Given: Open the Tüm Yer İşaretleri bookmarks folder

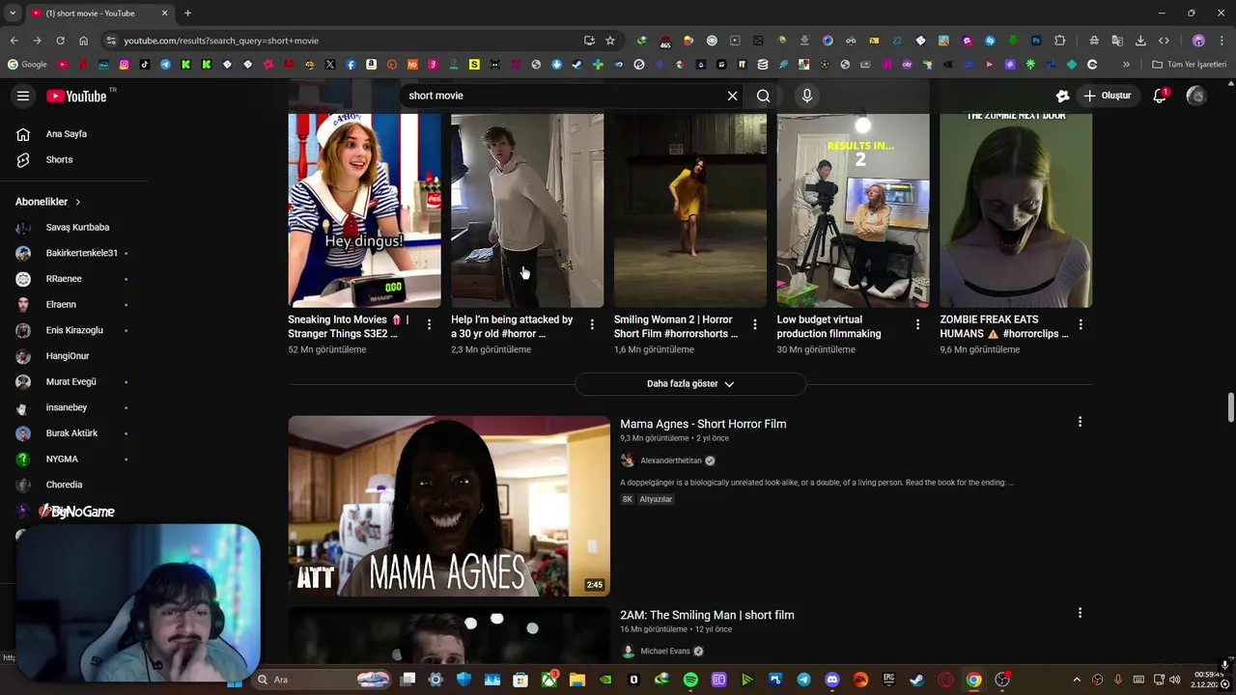Looking at the screenshot, I should point(1189,65).
